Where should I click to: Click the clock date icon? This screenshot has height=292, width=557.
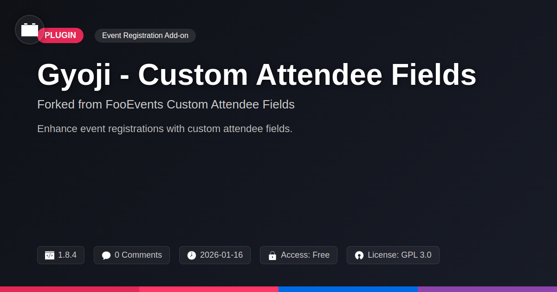click(192, 255)
